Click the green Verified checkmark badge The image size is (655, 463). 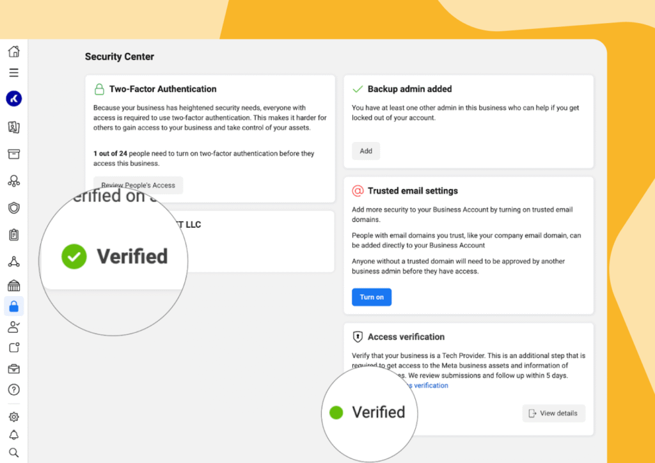(74, 256)
